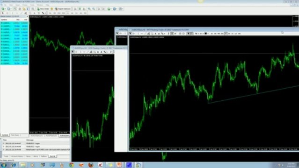Screen dimensions: 299x168
Task: Toggle the Expert Advisors button
Action: pyautogui.click(x=63, y=9)
